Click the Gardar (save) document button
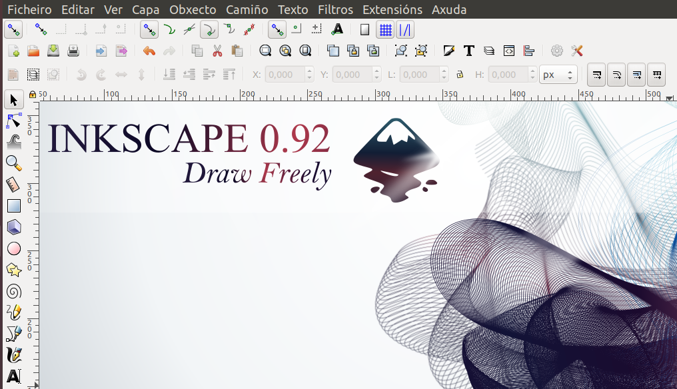Image resolution: width=677 pixels, height=389 pixels. 53,50
